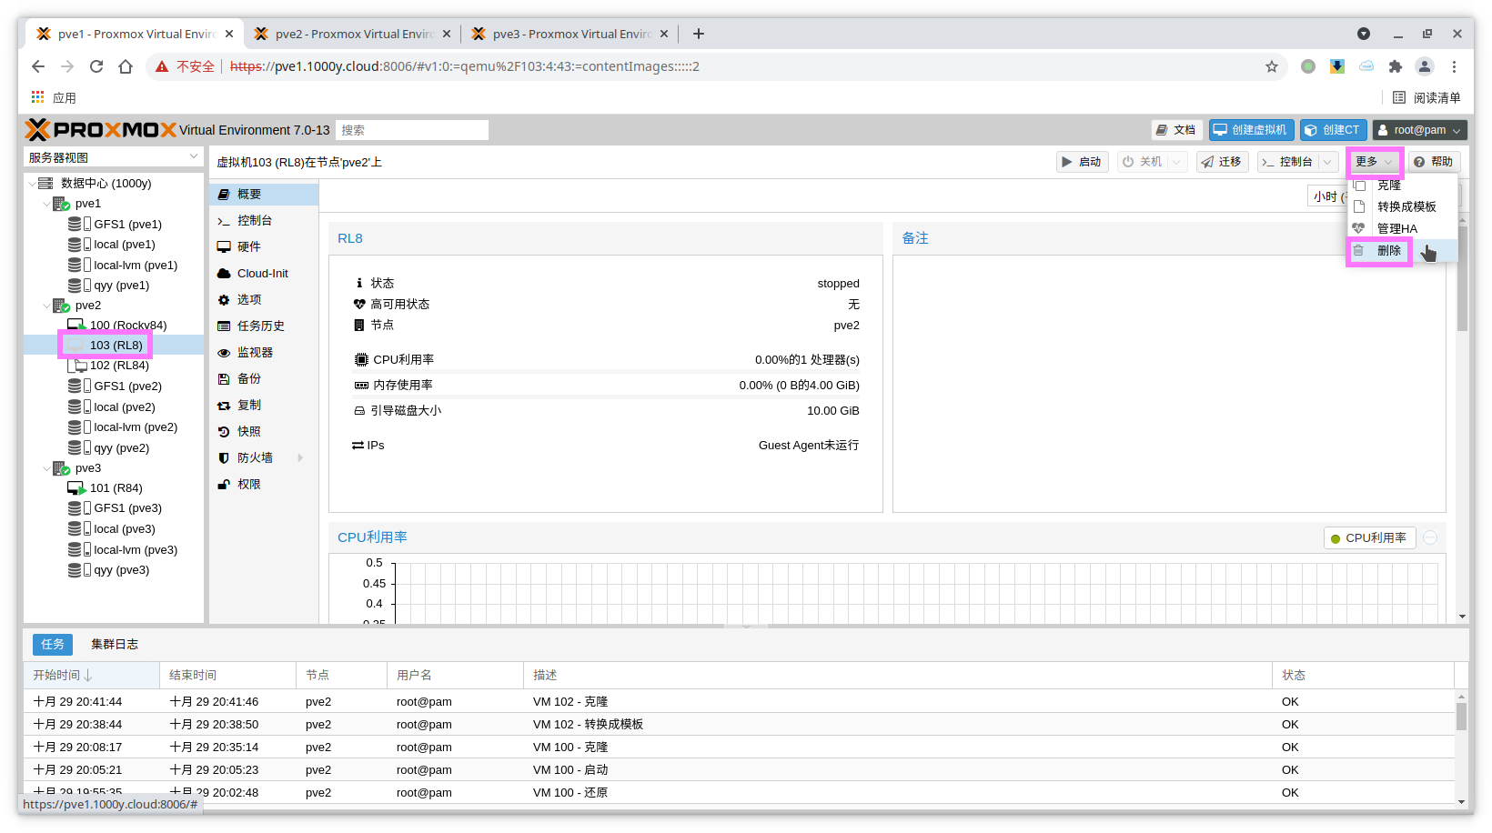Screen dimensions: 1492x833
Task: Open the 迁移 (Migrate) dialog
Action: click(x=1221, y=162)
